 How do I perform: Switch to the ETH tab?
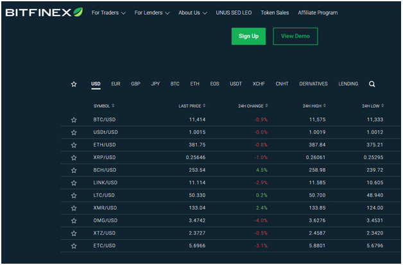click(x=195, y=84)
